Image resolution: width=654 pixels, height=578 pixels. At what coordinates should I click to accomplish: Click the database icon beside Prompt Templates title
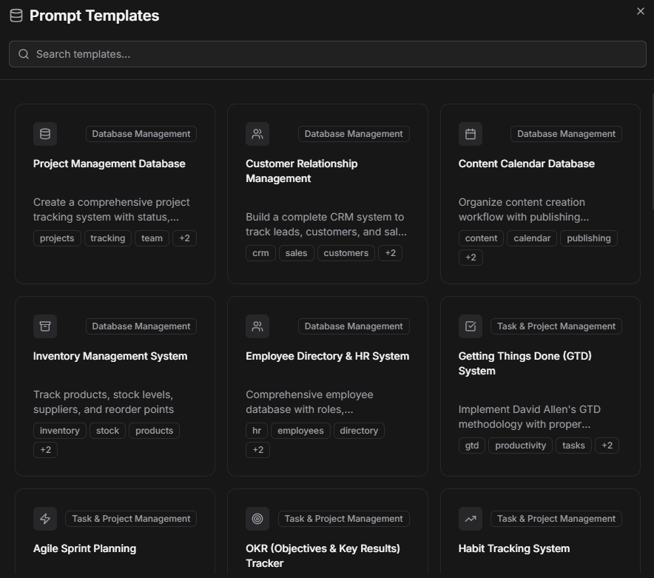click(16, 16)
